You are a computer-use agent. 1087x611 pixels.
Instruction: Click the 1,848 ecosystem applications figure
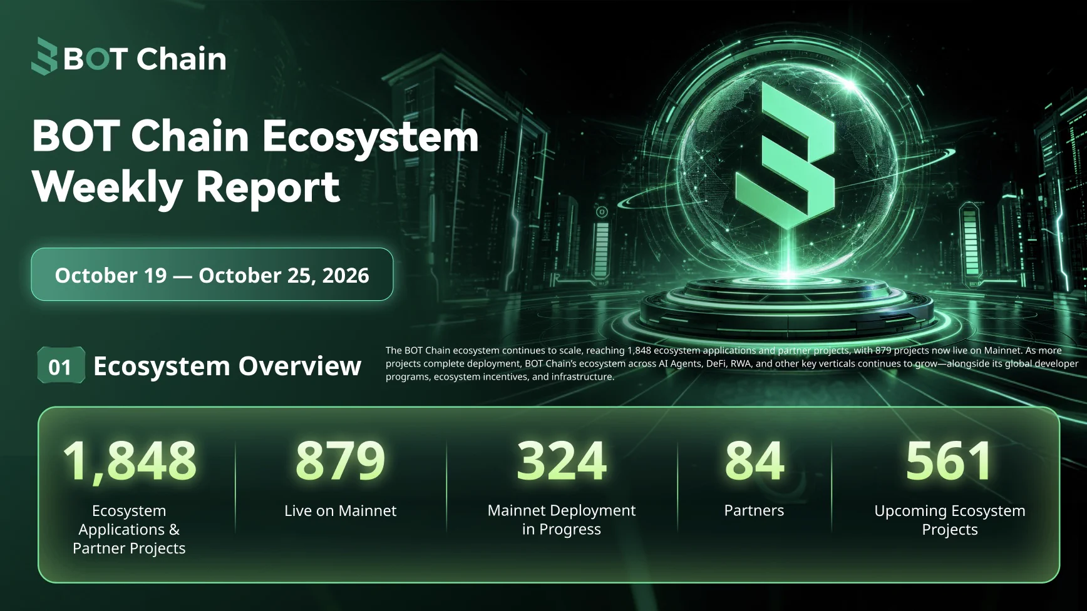coord(130,462)
